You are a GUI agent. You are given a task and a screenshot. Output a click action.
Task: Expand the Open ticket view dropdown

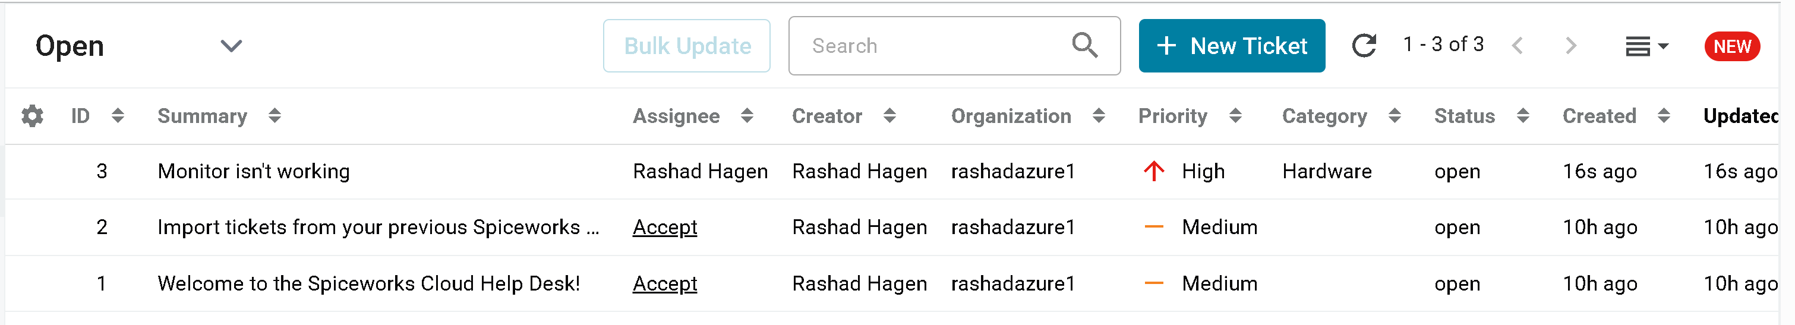tap(231, 46)
